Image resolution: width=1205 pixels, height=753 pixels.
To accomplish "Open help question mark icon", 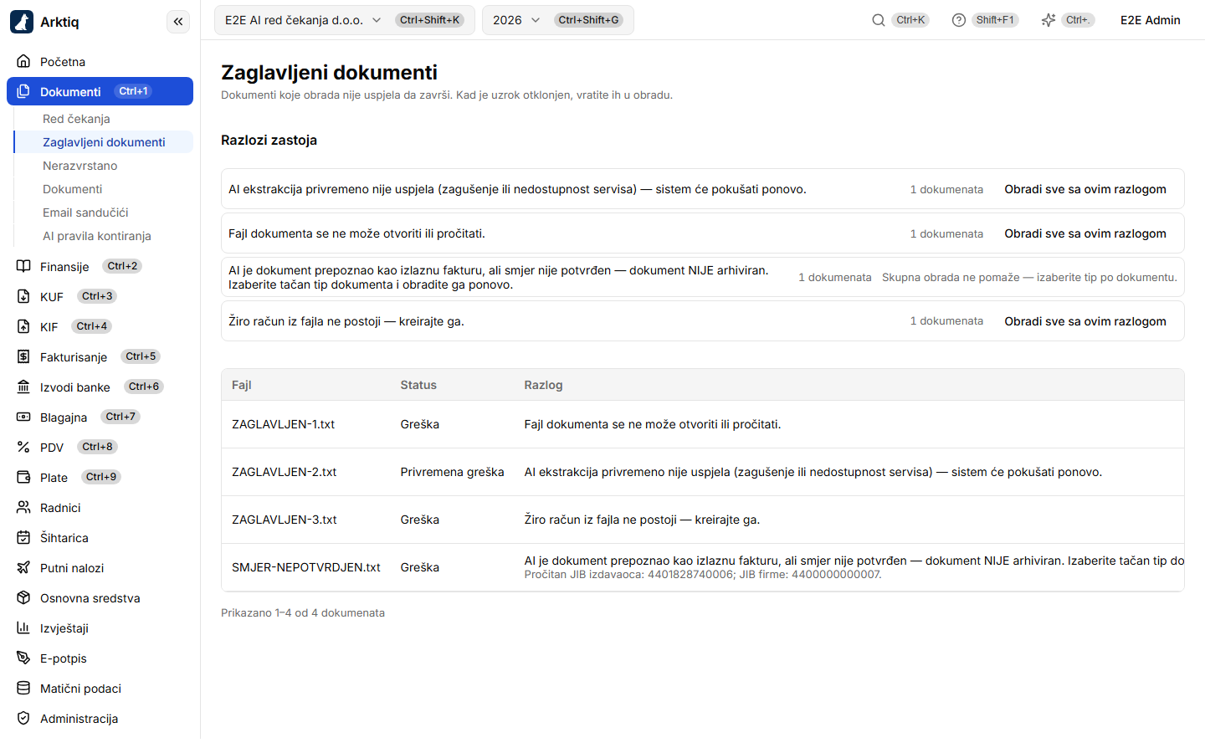I will (x=959, y=20).
